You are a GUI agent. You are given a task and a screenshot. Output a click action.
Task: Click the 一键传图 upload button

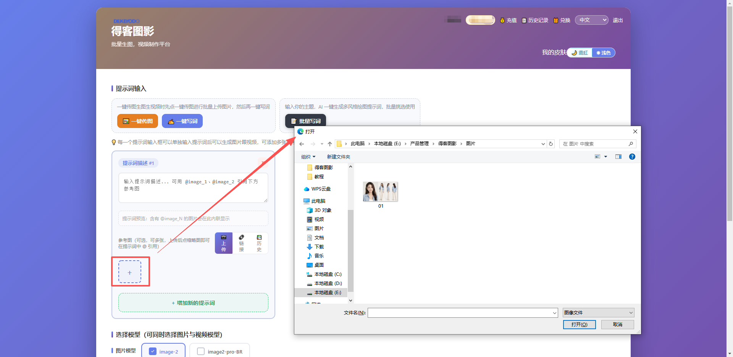pos(137,121)
